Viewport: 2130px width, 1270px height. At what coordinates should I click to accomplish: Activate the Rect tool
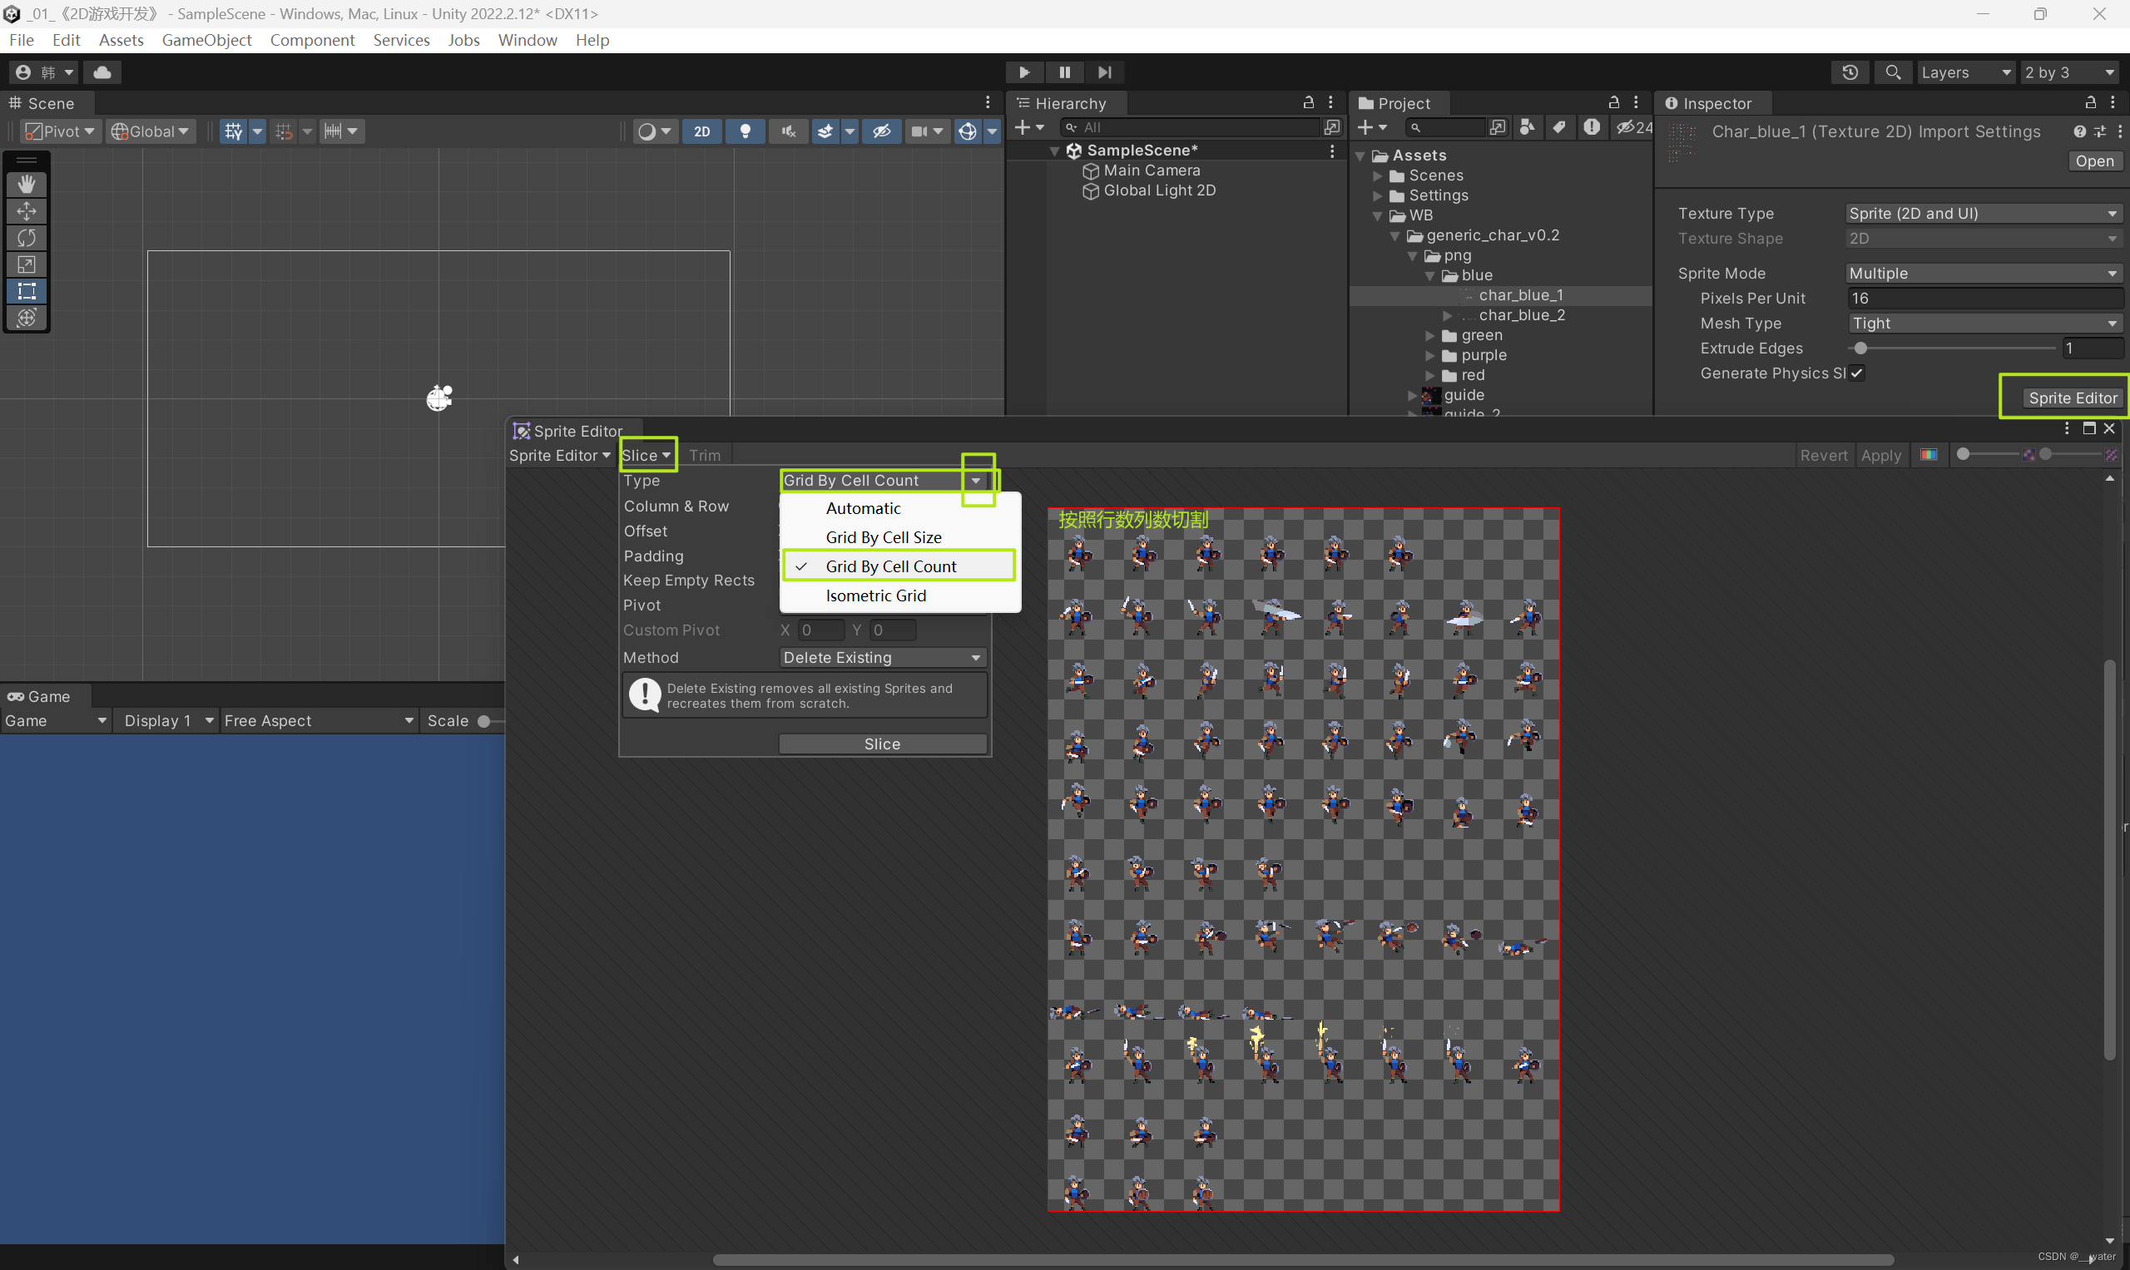click(x=27, y=291)
